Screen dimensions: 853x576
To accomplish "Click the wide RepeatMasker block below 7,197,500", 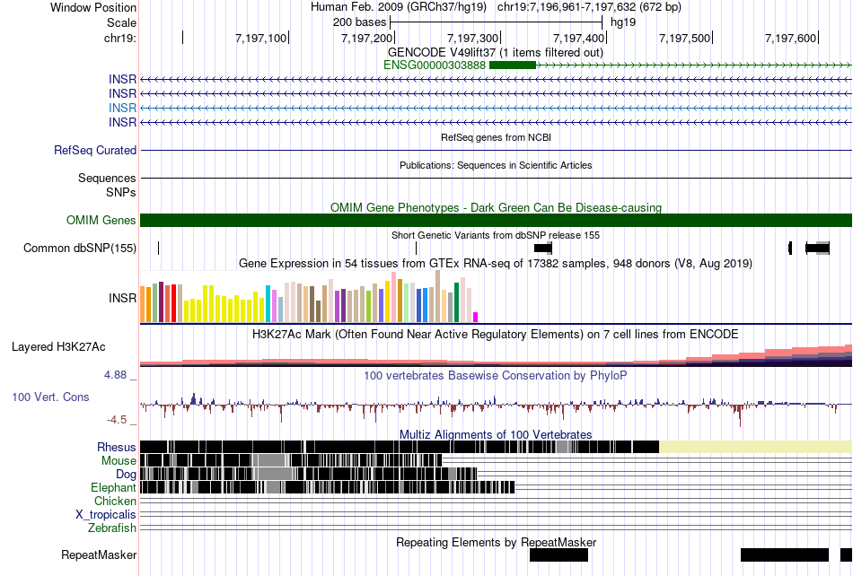I will click(x=785, y=554).
